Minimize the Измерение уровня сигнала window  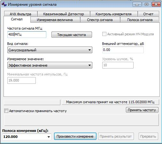(137, 4)
